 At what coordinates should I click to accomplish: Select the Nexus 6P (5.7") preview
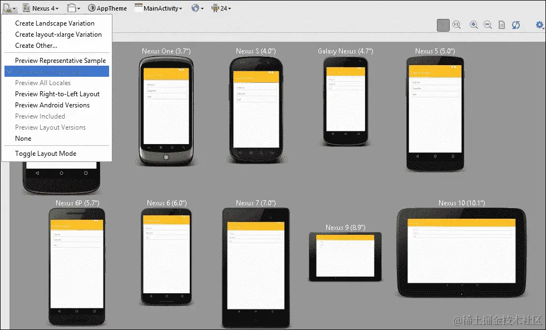point(77,267)
